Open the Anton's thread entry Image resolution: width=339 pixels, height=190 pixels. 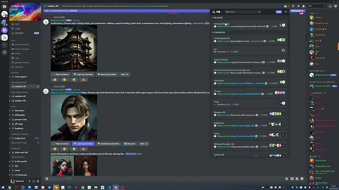(x=250, y=61)
